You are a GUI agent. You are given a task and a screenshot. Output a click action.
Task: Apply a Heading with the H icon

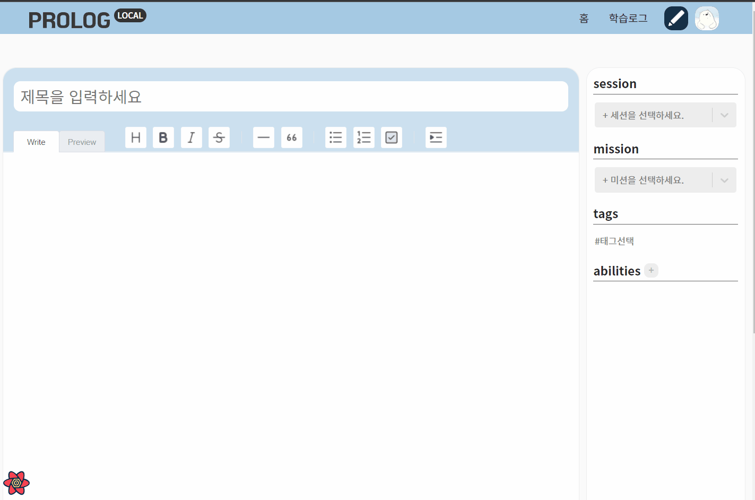135,137
